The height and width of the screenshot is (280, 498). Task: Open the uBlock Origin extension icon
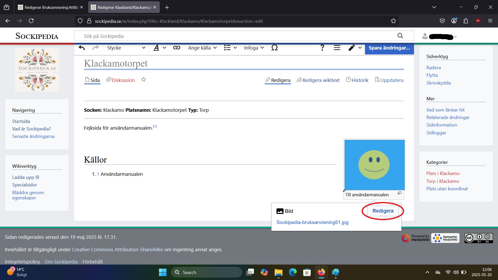478,21
